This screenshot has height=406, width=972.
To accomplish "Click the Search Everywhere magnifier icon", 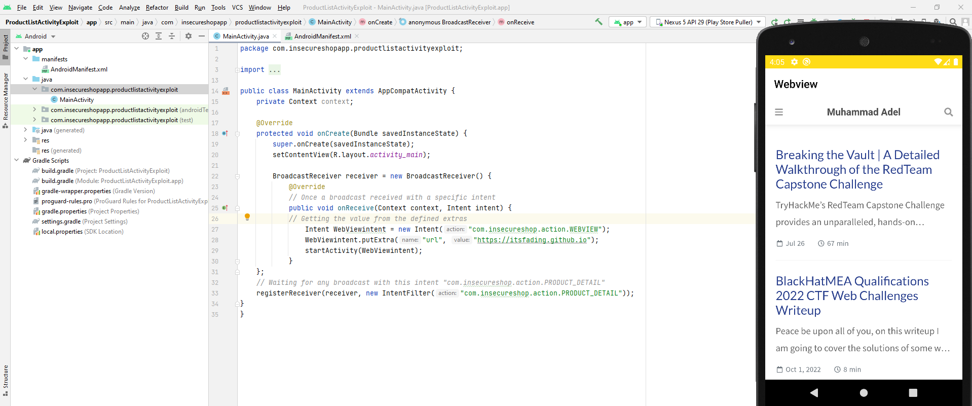I will click(x=953, y=22).
